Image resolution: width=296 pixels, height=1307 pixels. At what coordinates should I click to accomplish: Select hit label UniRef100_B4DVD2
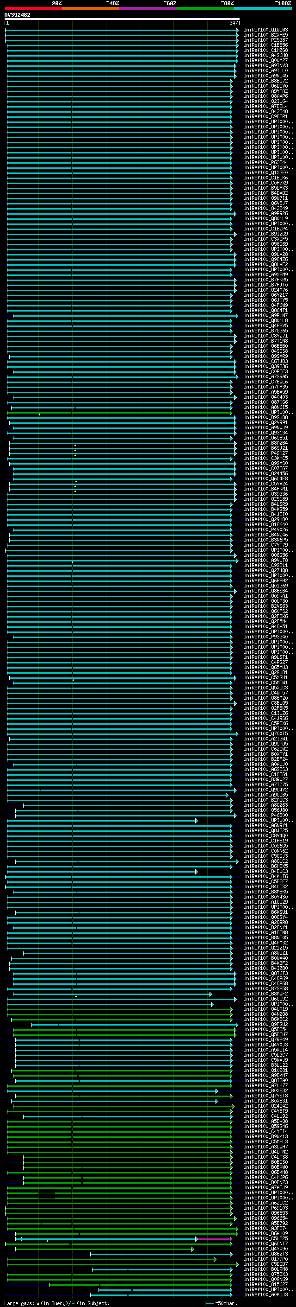[265, 193]
